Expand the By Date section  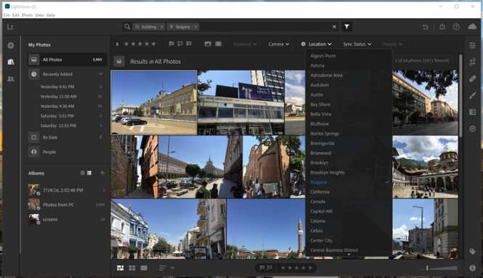[101, 137]
